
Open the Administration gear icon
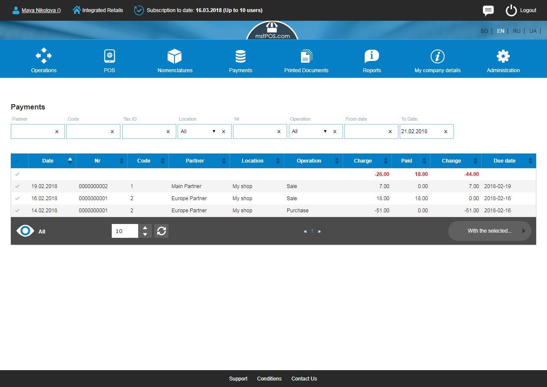click(x=503, y=56)
